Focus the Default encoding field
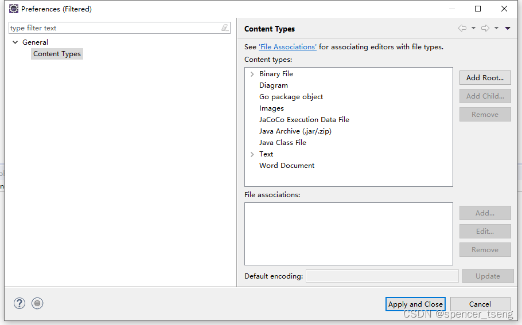This screenshot has height=325, width=522. [382, 276]
